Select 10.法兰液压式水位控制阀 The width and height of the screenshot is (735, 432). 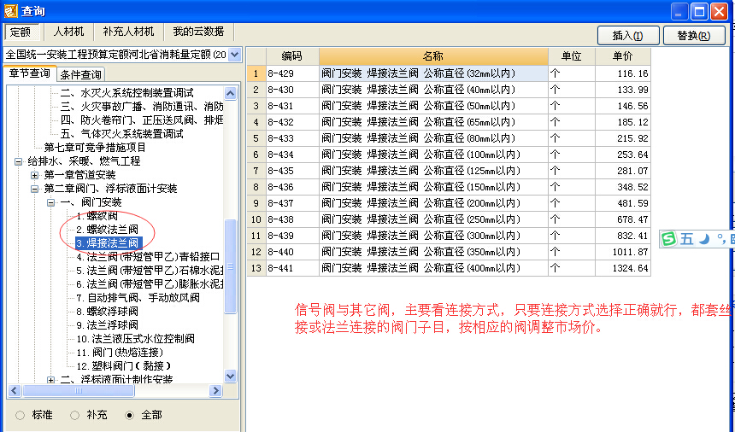136,338
